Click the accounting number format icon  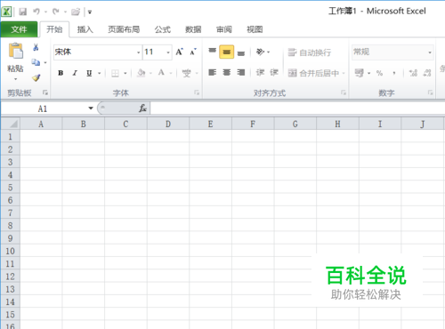tap(360, 73)
